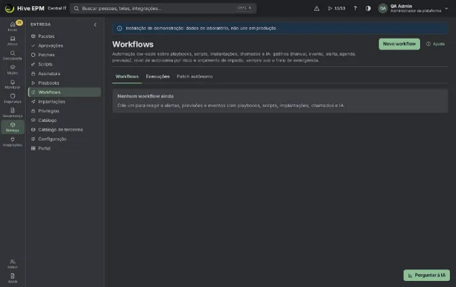Open Scripts in the Entrega menu
The height and width of the screenshot is (287, 456).
pyautogui.click(x=64, y=64)
